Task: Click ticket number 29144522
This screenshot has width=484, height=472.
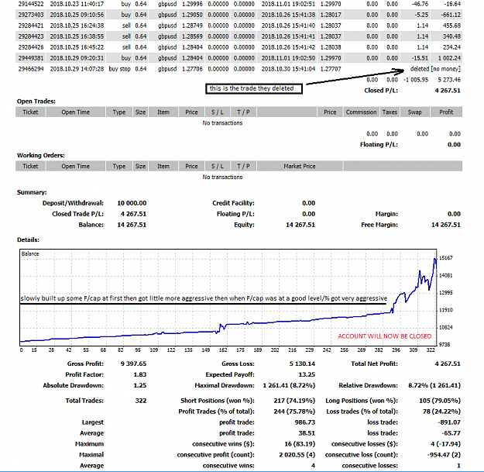Action: click(x=31, y=4)
